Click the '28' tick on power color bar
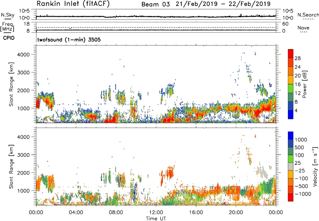 [297, 58]
